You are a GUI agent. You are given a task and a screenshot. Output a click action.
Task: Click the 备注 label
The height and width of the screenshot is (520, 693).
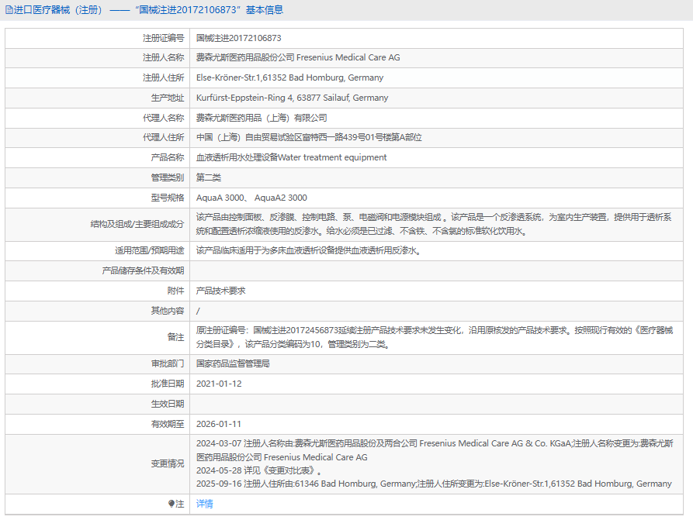[x=175, y=337]
